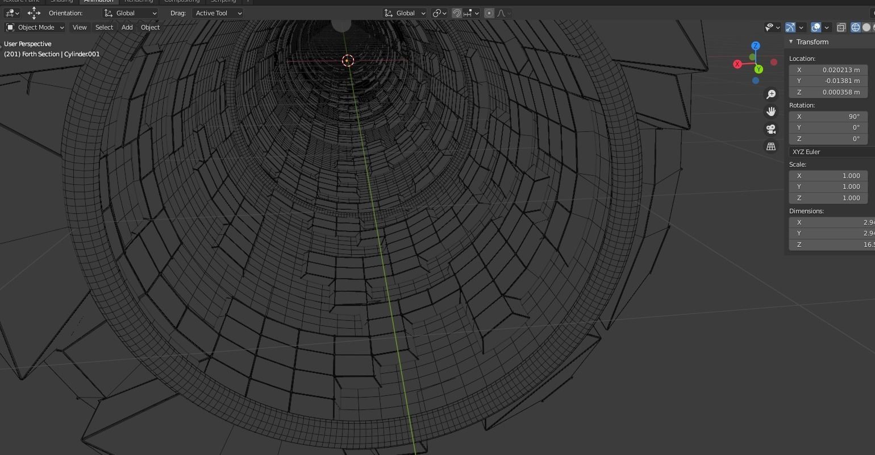This screenshot has height=455, width=875.
Task: Click the dim green negative Y gizmo ball
Action: tap(753, 57)
